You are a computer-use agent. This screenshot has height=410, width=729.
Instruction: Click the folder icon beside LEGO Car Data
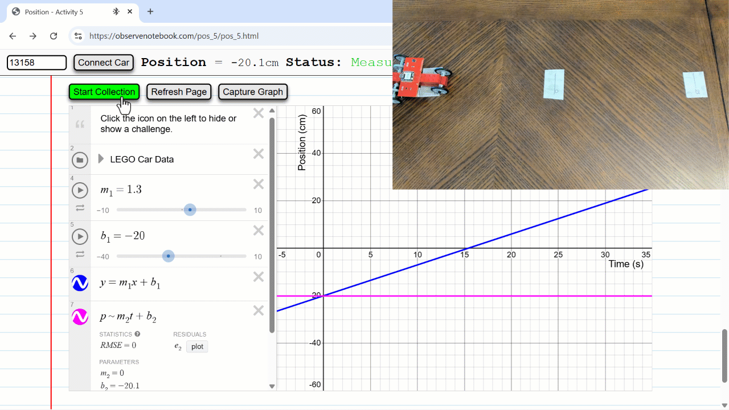pos(80,159)
